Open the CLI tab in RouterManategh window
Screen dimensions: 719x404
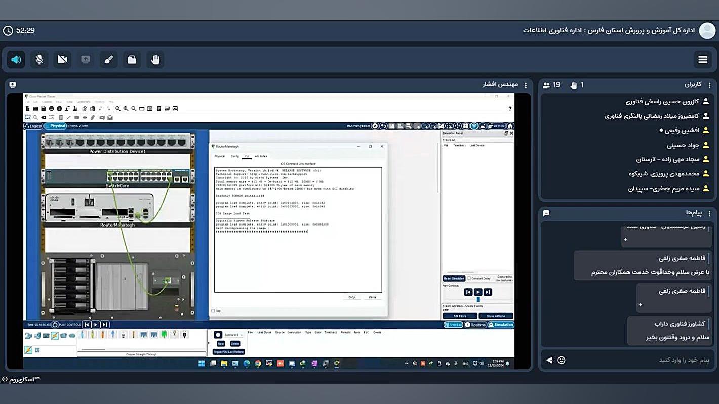(247, 156)
